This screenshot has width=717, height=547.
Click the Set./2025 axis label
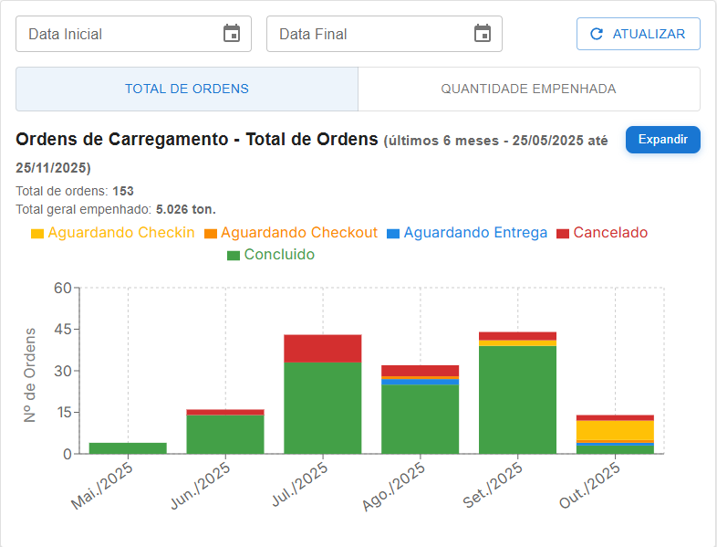(x=493, y=485)
